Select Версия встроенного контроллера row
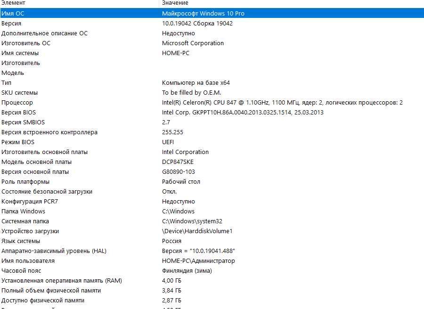This screenshot has height=309, width=424. tap(49, 132)
